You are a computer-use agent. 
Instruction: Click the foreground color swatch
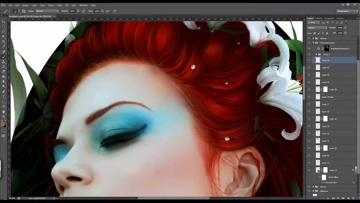[x=3, y=124]
